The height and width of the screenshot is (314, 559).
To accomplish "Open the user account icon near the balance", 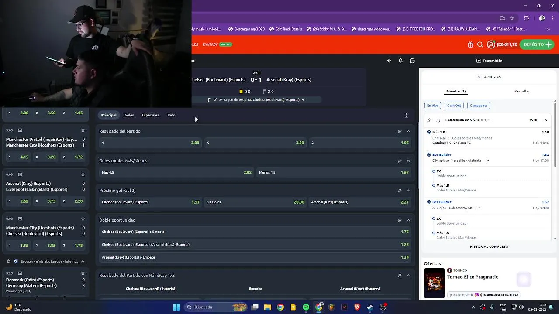I will click(x=491, y=44).
